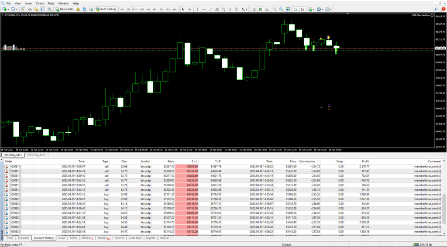Toggle the AutoTrading button
Screen dimensions: 447x247
tap(106, 9)
